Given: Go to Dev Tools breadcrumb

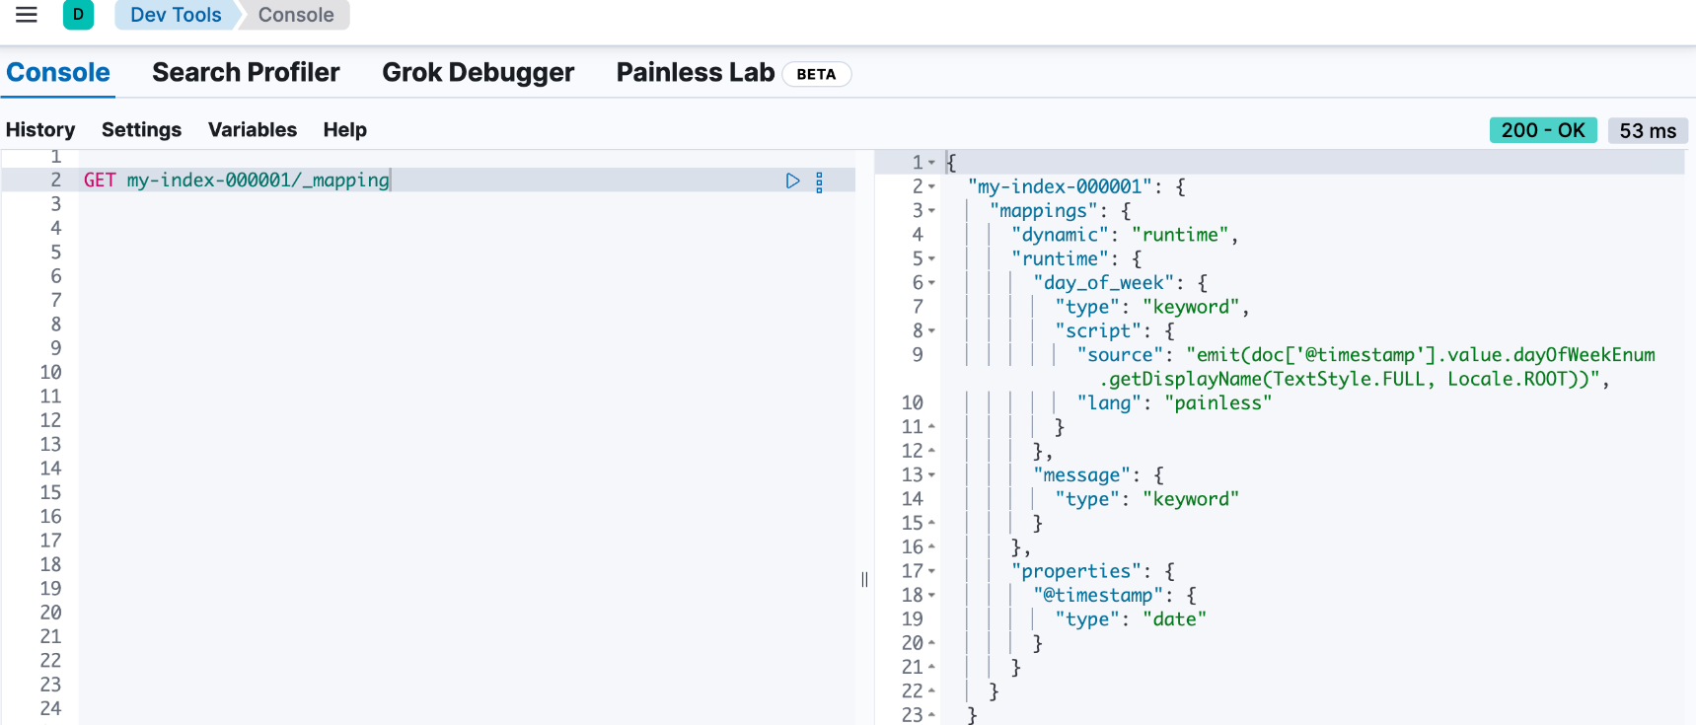Looking at the screenshot, I should (x=176, y=15).
